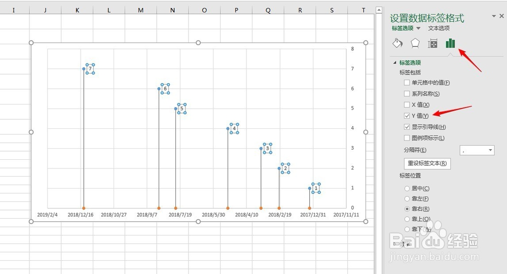Open the Size & Properties tab icon
The image size is (507, 274).
432,43
